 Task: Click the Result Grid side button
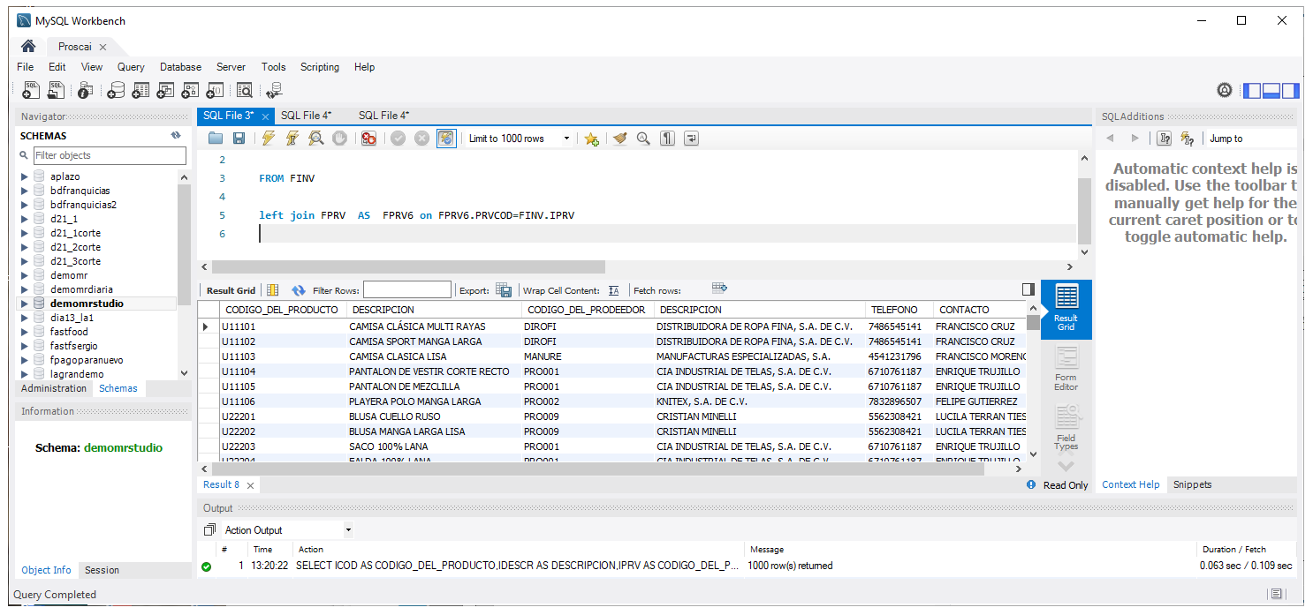1066,309
